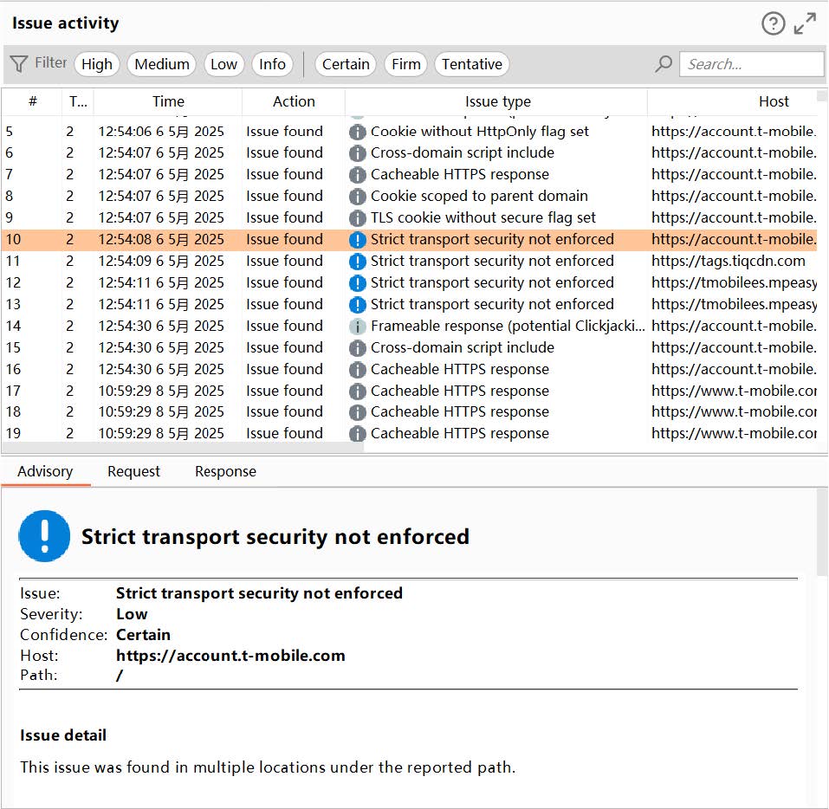The image size is (829, 809).
Task: Click the large blue advisory exclamation icon
Action: pyautogui.click(x=44, y=536)
